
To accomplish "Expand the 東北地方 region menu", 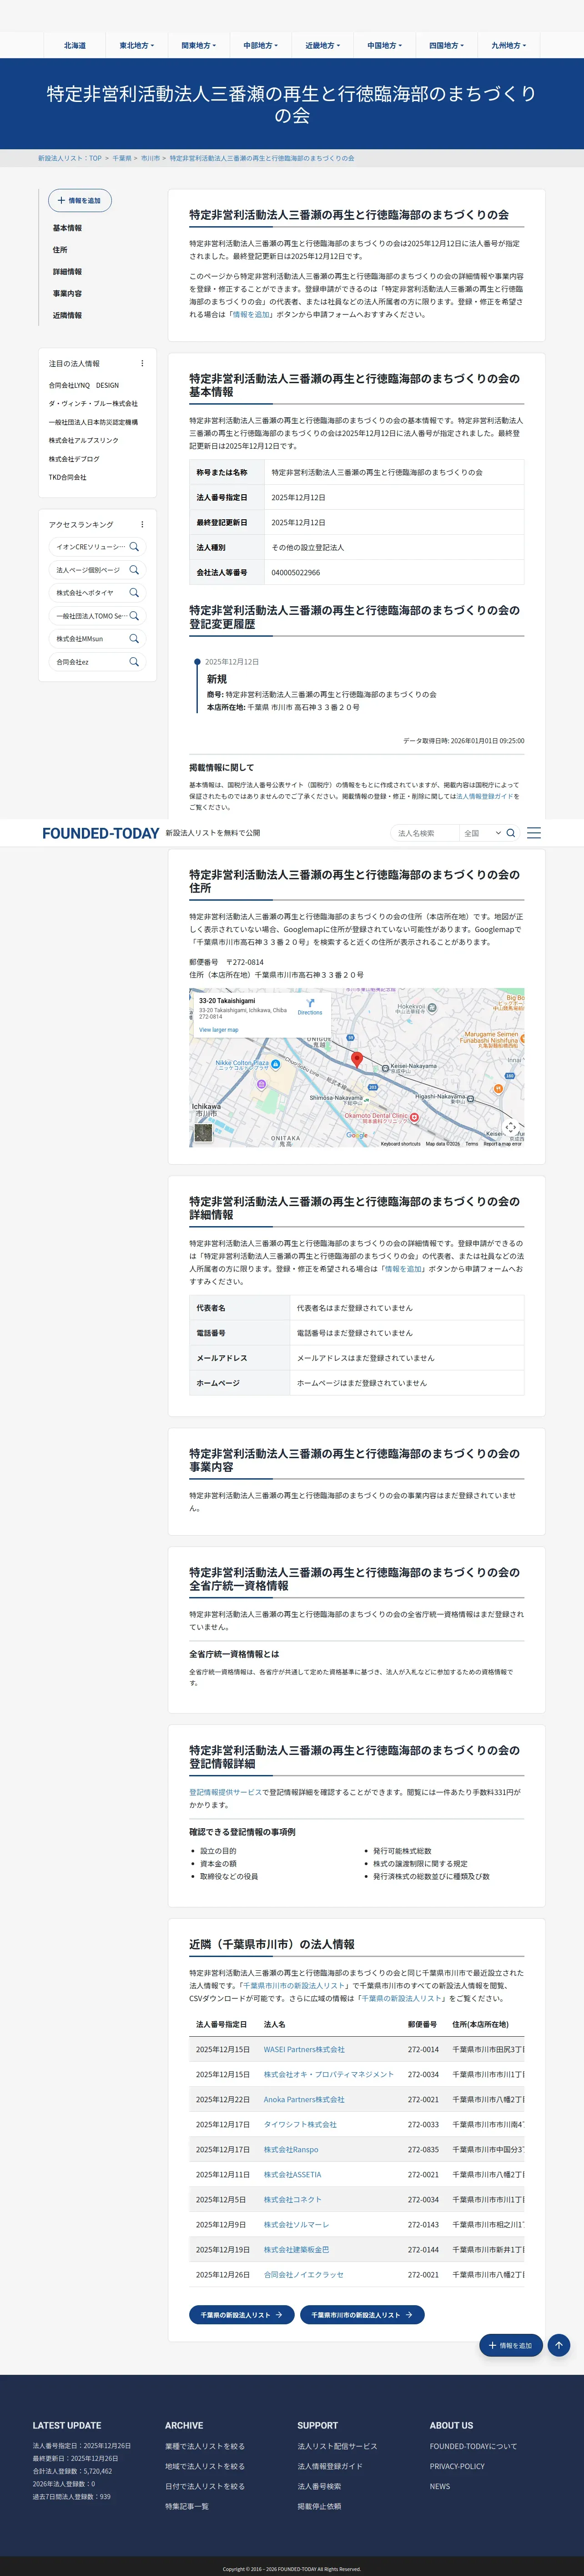I will click(x=137, y=45).
